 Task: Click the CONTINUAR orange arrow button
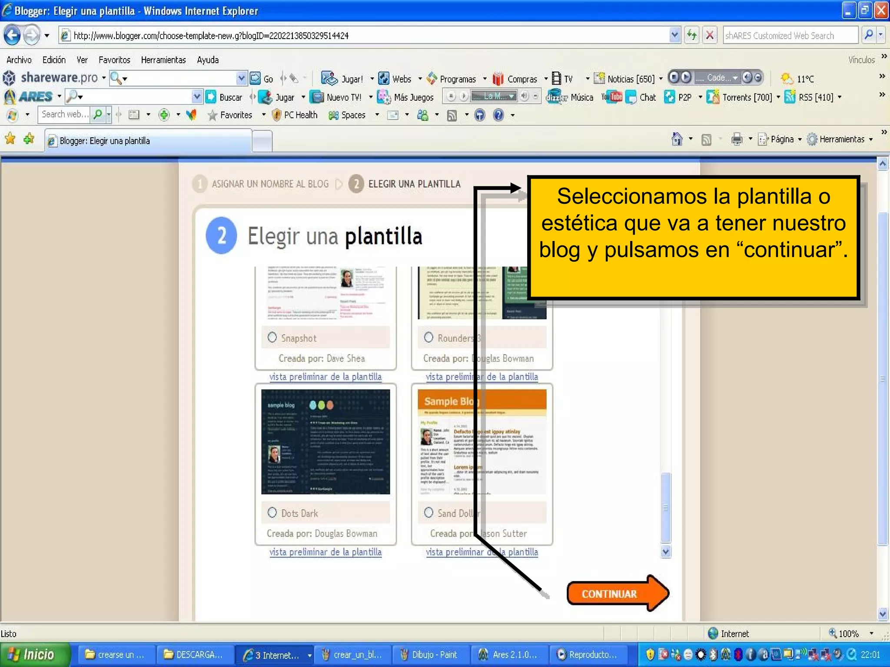(x=618, y=594)
